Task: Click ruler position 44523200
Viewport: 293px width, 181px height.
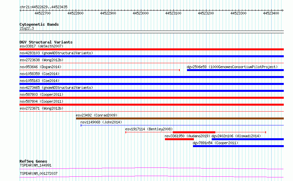Action: [x=206, y=13]
